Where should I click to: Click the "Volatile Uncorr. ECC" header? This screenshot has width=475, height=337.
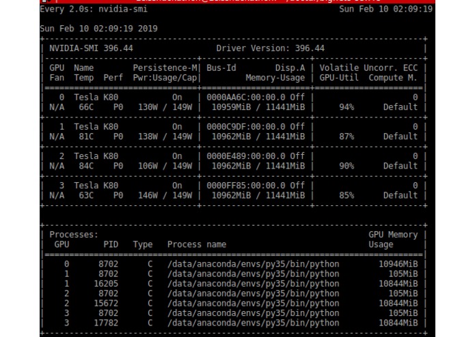[x=368, y=68]
